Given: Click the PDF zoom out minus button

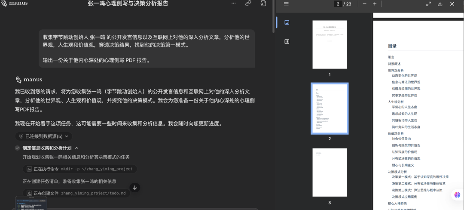Looking at the screenshot, I should [x=365, y=4].
